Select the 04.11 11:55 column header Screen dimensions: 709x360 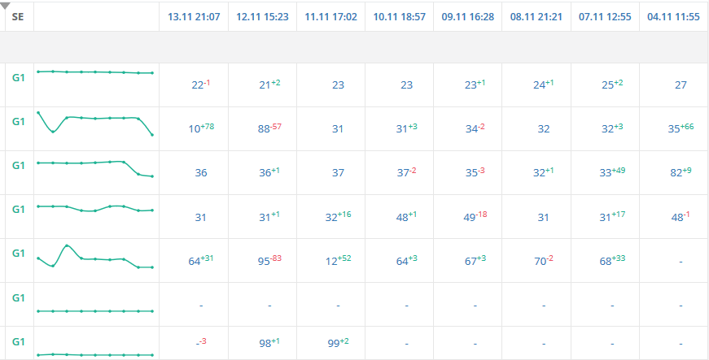tap(674, 17)
